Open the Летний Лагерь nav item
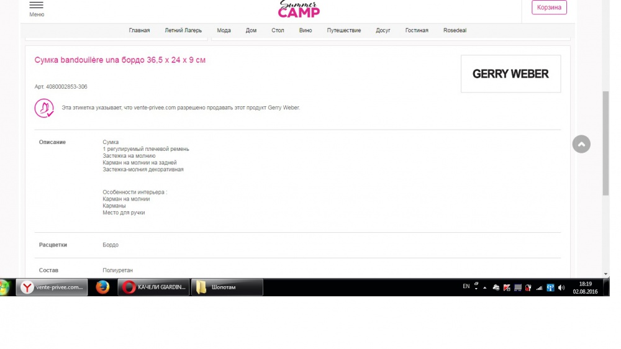 coord(183,30)
